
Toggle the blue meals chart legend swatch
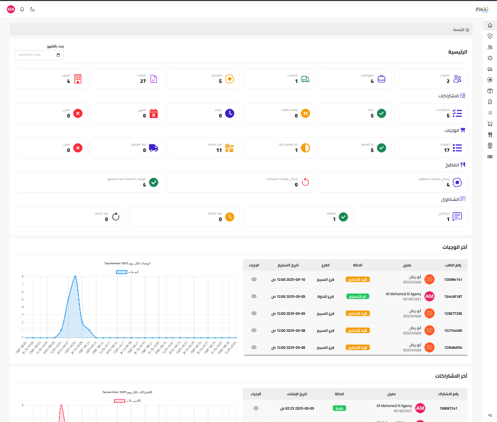[121, 272]
